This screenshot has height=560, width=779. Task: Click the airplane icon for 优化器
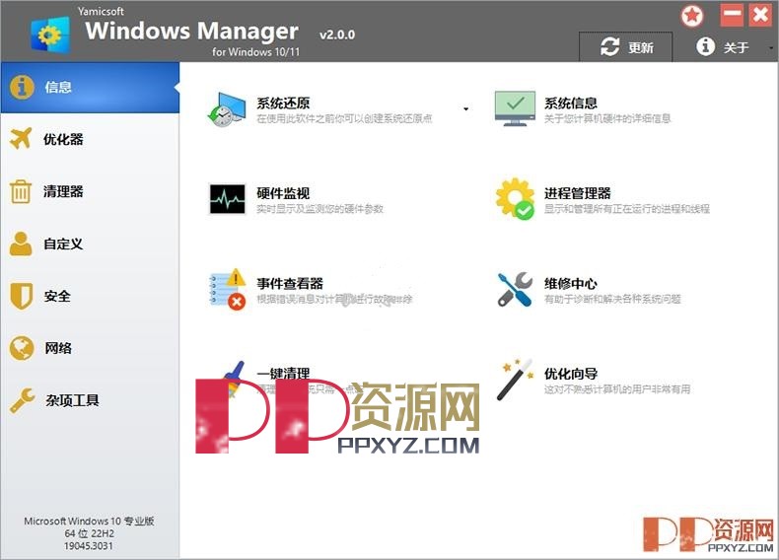[x=21, y=139]
